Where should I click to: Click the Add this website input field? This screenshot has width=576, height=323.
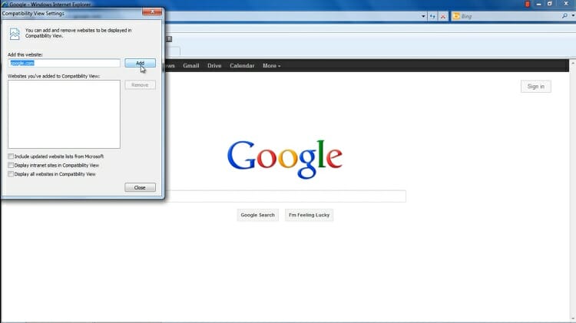[64, 63]
